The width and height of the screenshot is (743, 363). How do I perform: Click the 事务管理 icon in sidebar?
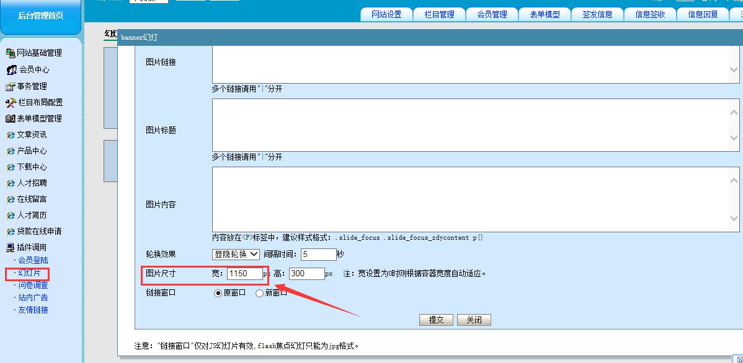coord(11,87)
